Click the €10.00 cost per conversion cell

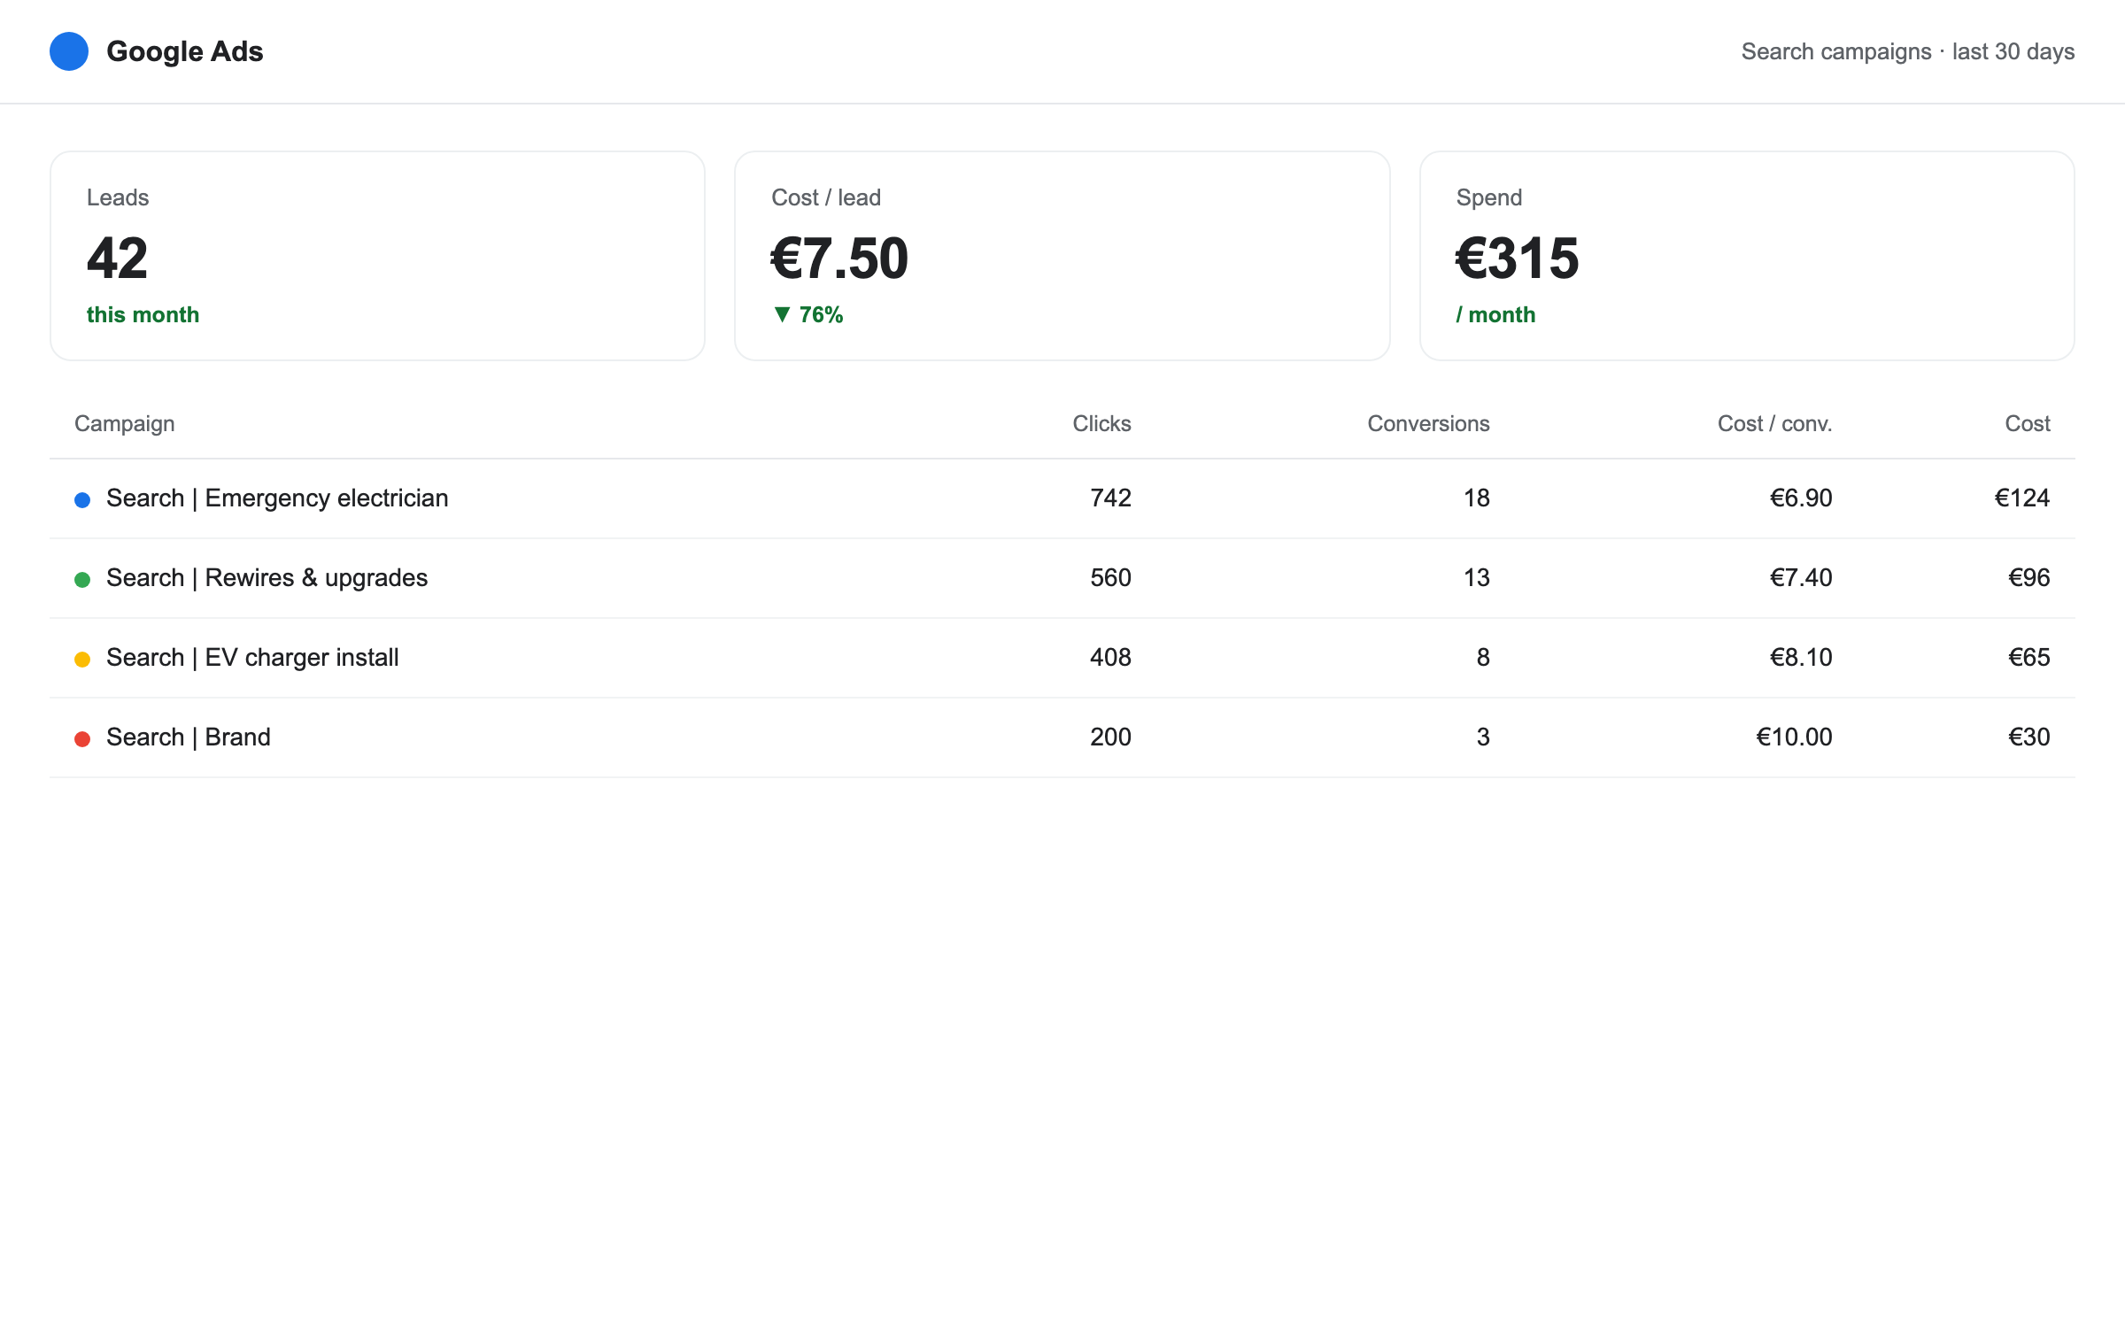(x=1794, y=737)
